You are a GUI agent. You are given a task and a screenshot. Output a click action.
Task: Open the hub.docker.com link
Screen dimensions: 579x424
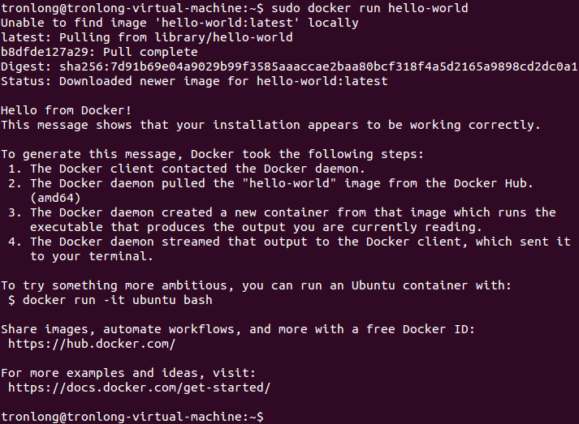coord(92,344)
